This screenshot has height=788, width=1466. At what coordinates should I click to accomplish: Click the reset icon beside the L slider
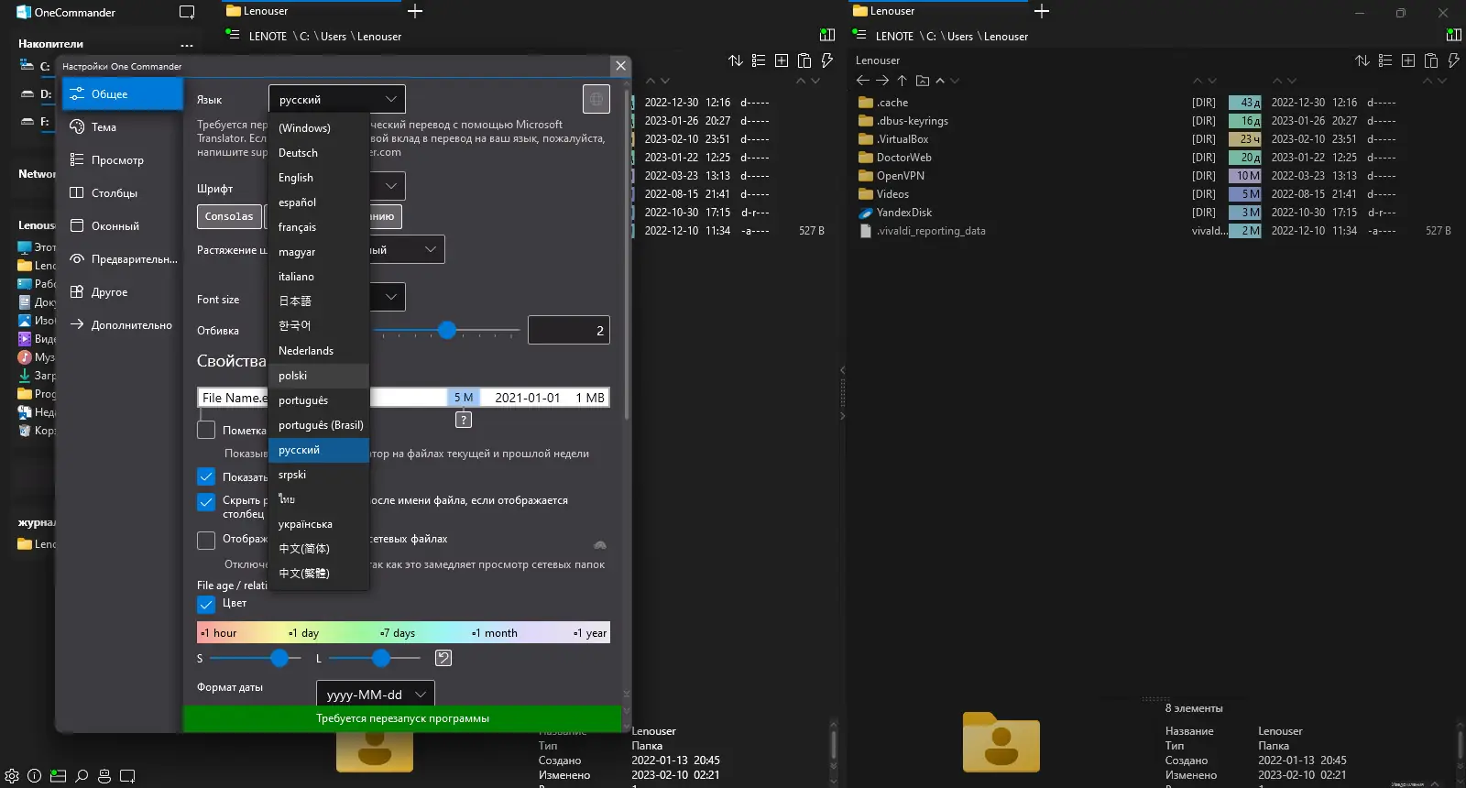click(443, 658)
